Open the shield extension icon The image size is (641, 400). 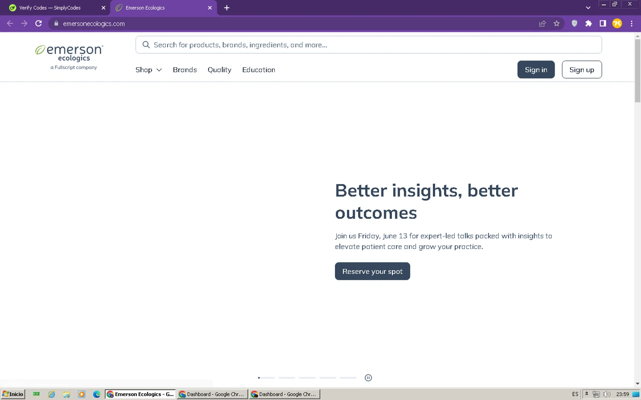coord(574,23)
